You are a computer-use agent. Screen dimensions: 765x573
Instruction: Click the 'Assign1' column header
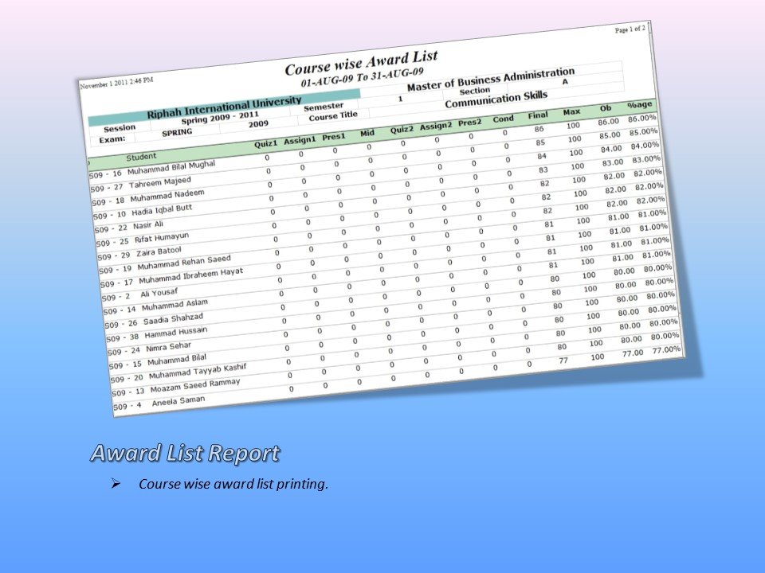[300, 141]
